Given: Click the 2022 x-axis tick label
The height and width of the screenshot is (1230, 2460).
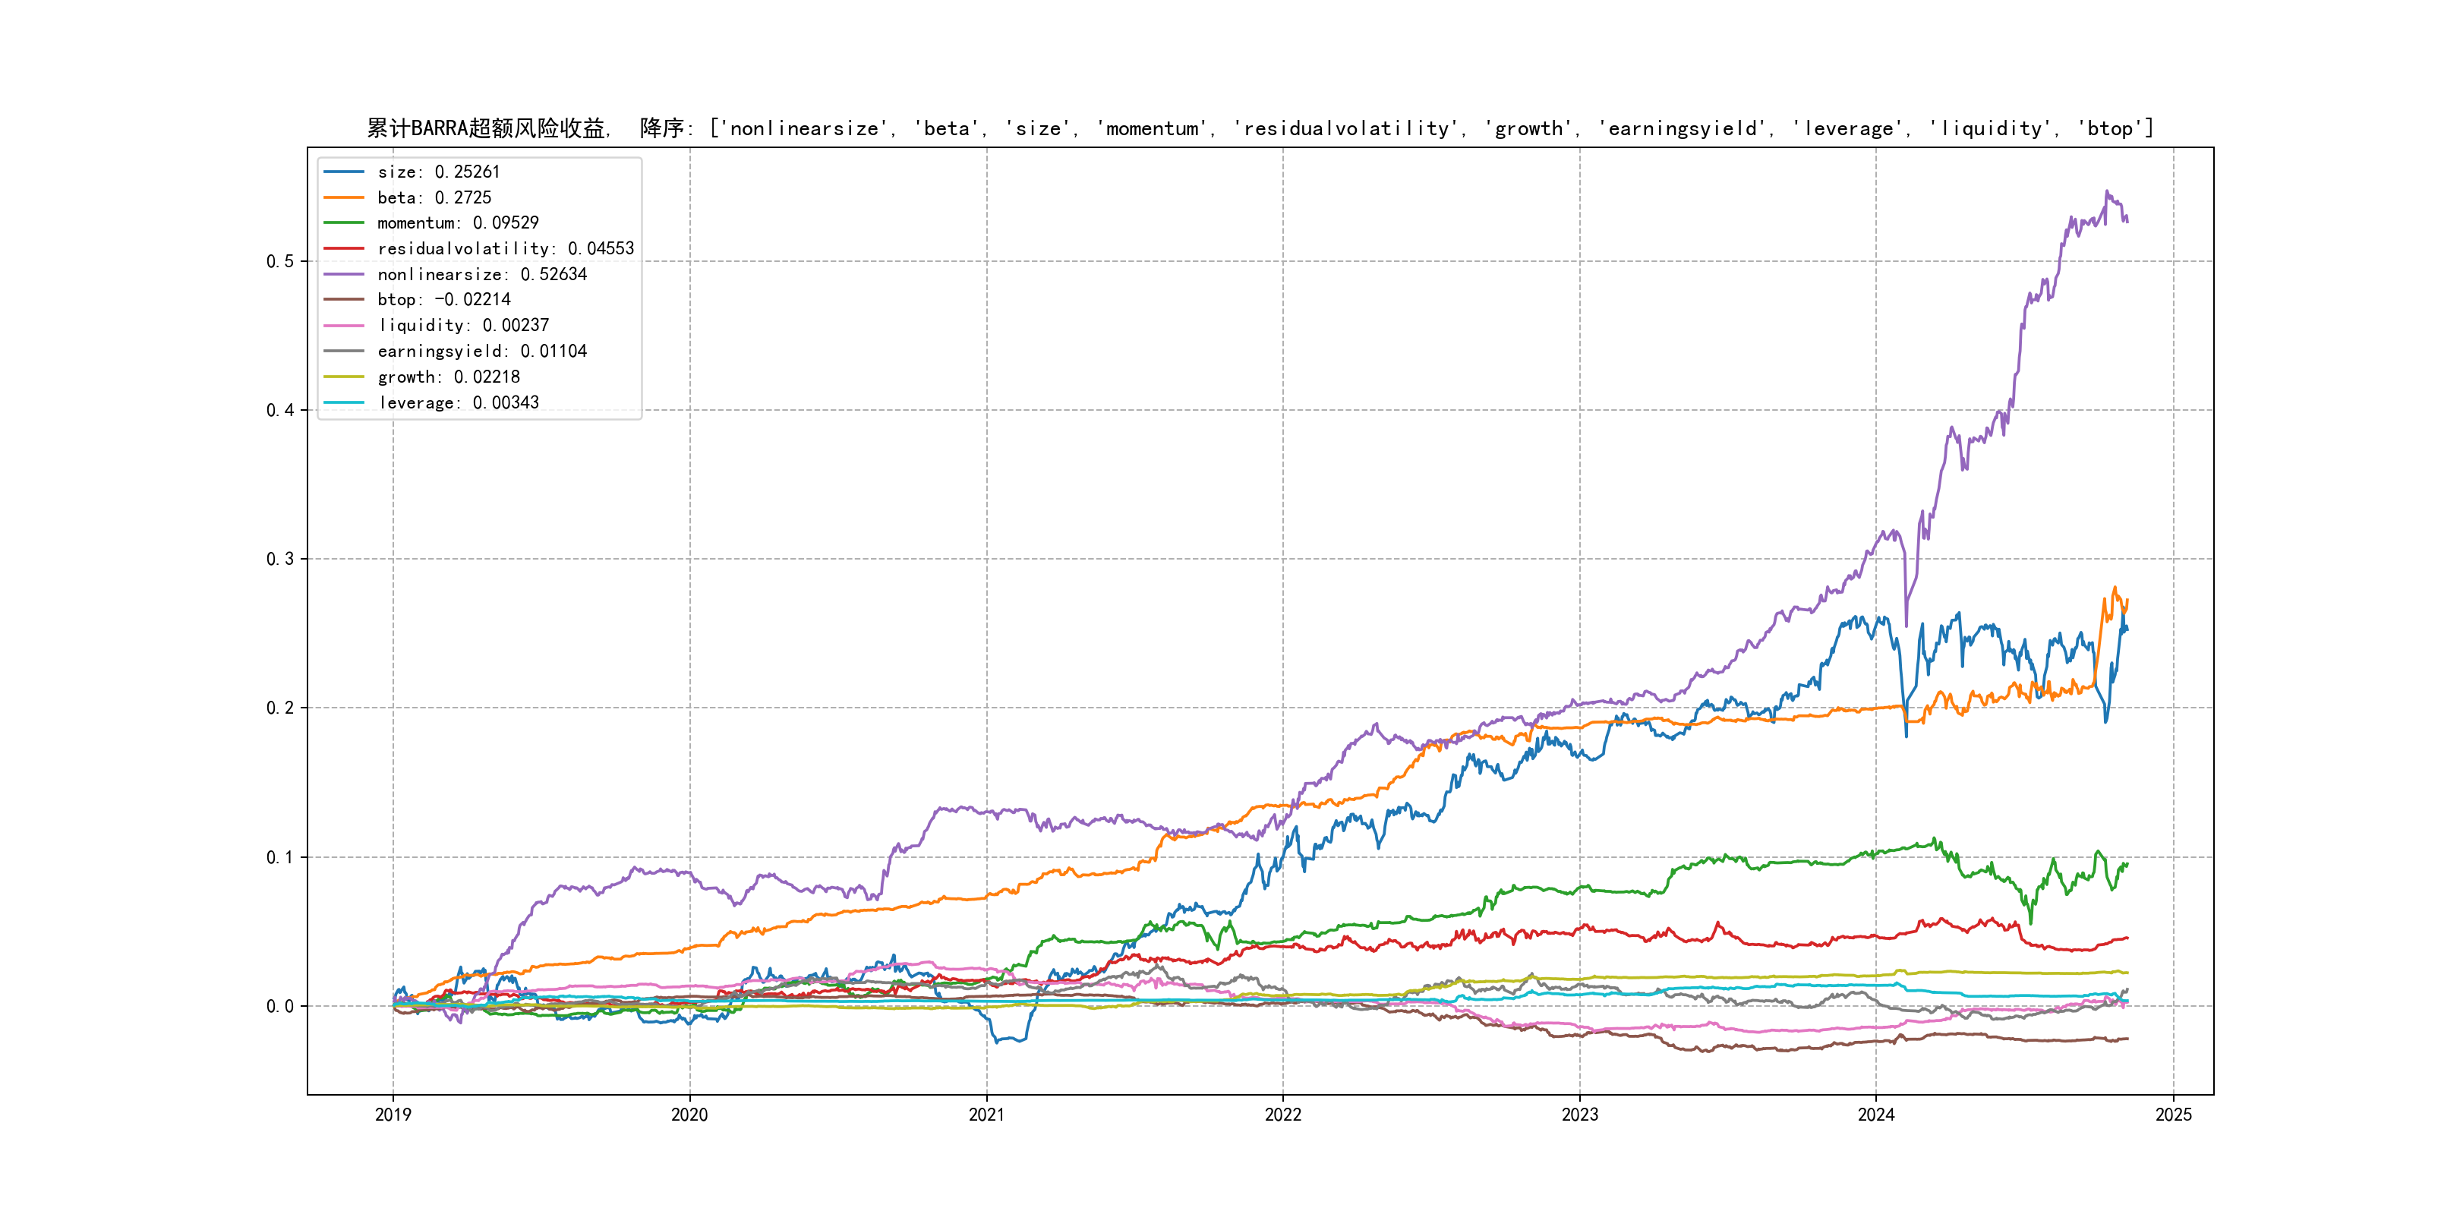Looking at the screenshot, I should tap(1282, 1115).
